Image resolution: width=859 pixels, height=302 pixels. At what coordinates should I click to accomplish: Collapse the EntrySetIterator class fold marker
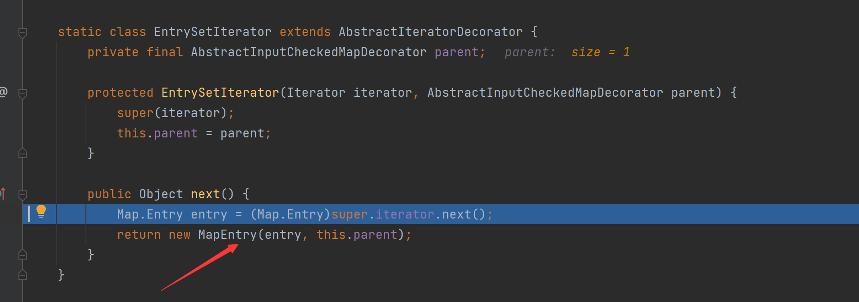[x=22, y=32]
